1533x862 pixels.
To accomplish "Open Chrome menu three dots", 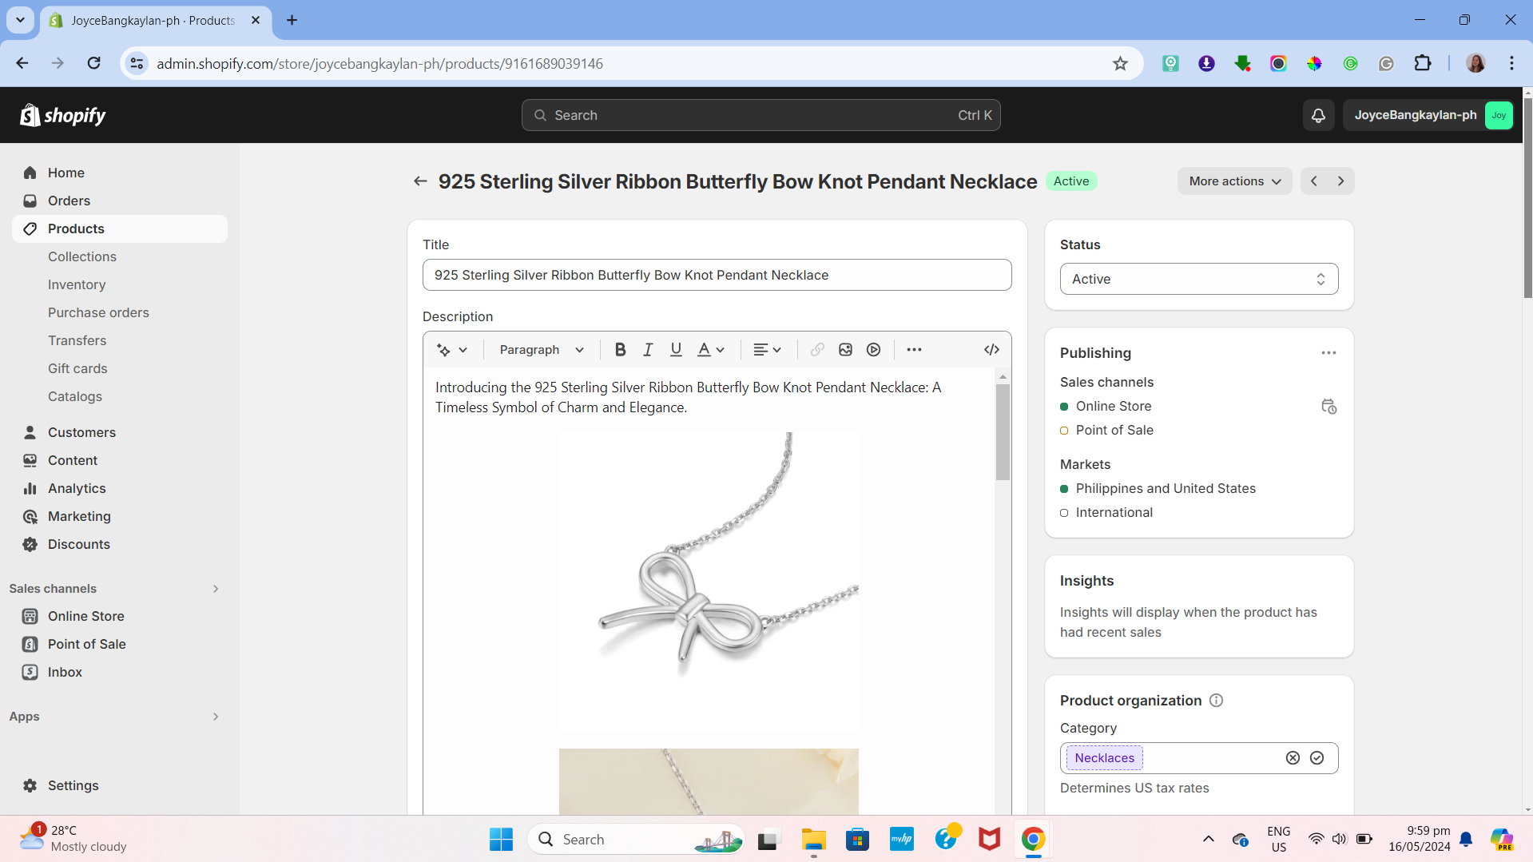I will click(x=1511, y=64).
